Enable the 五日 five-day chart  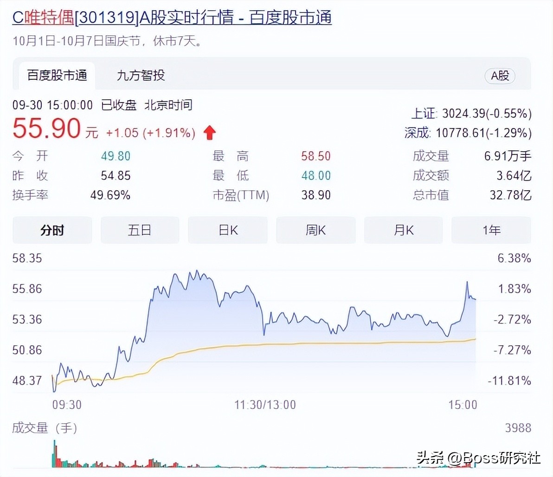pyautogui.click(x=140, y=230)
